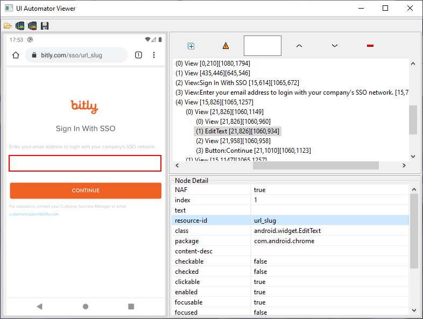Click the Sign In With SSO heading
Image resolution: width=423 pixels, height=319 pixels.
point(86,129)
